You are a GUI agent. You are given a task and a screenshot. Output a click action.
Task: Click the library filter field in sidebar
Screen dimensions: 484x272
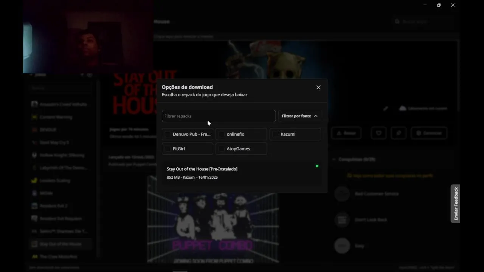click(60, 88)
